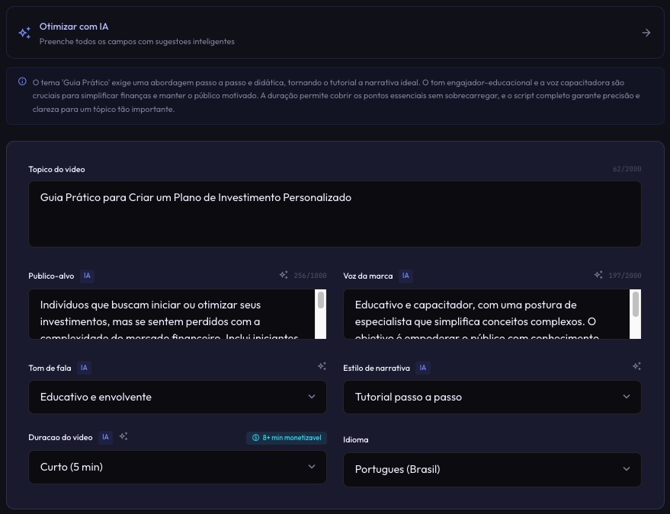Viewport: 670px width, 514px height.
Task: Click the sparkle icon for Voz da marca
Action: click(598, 275)
